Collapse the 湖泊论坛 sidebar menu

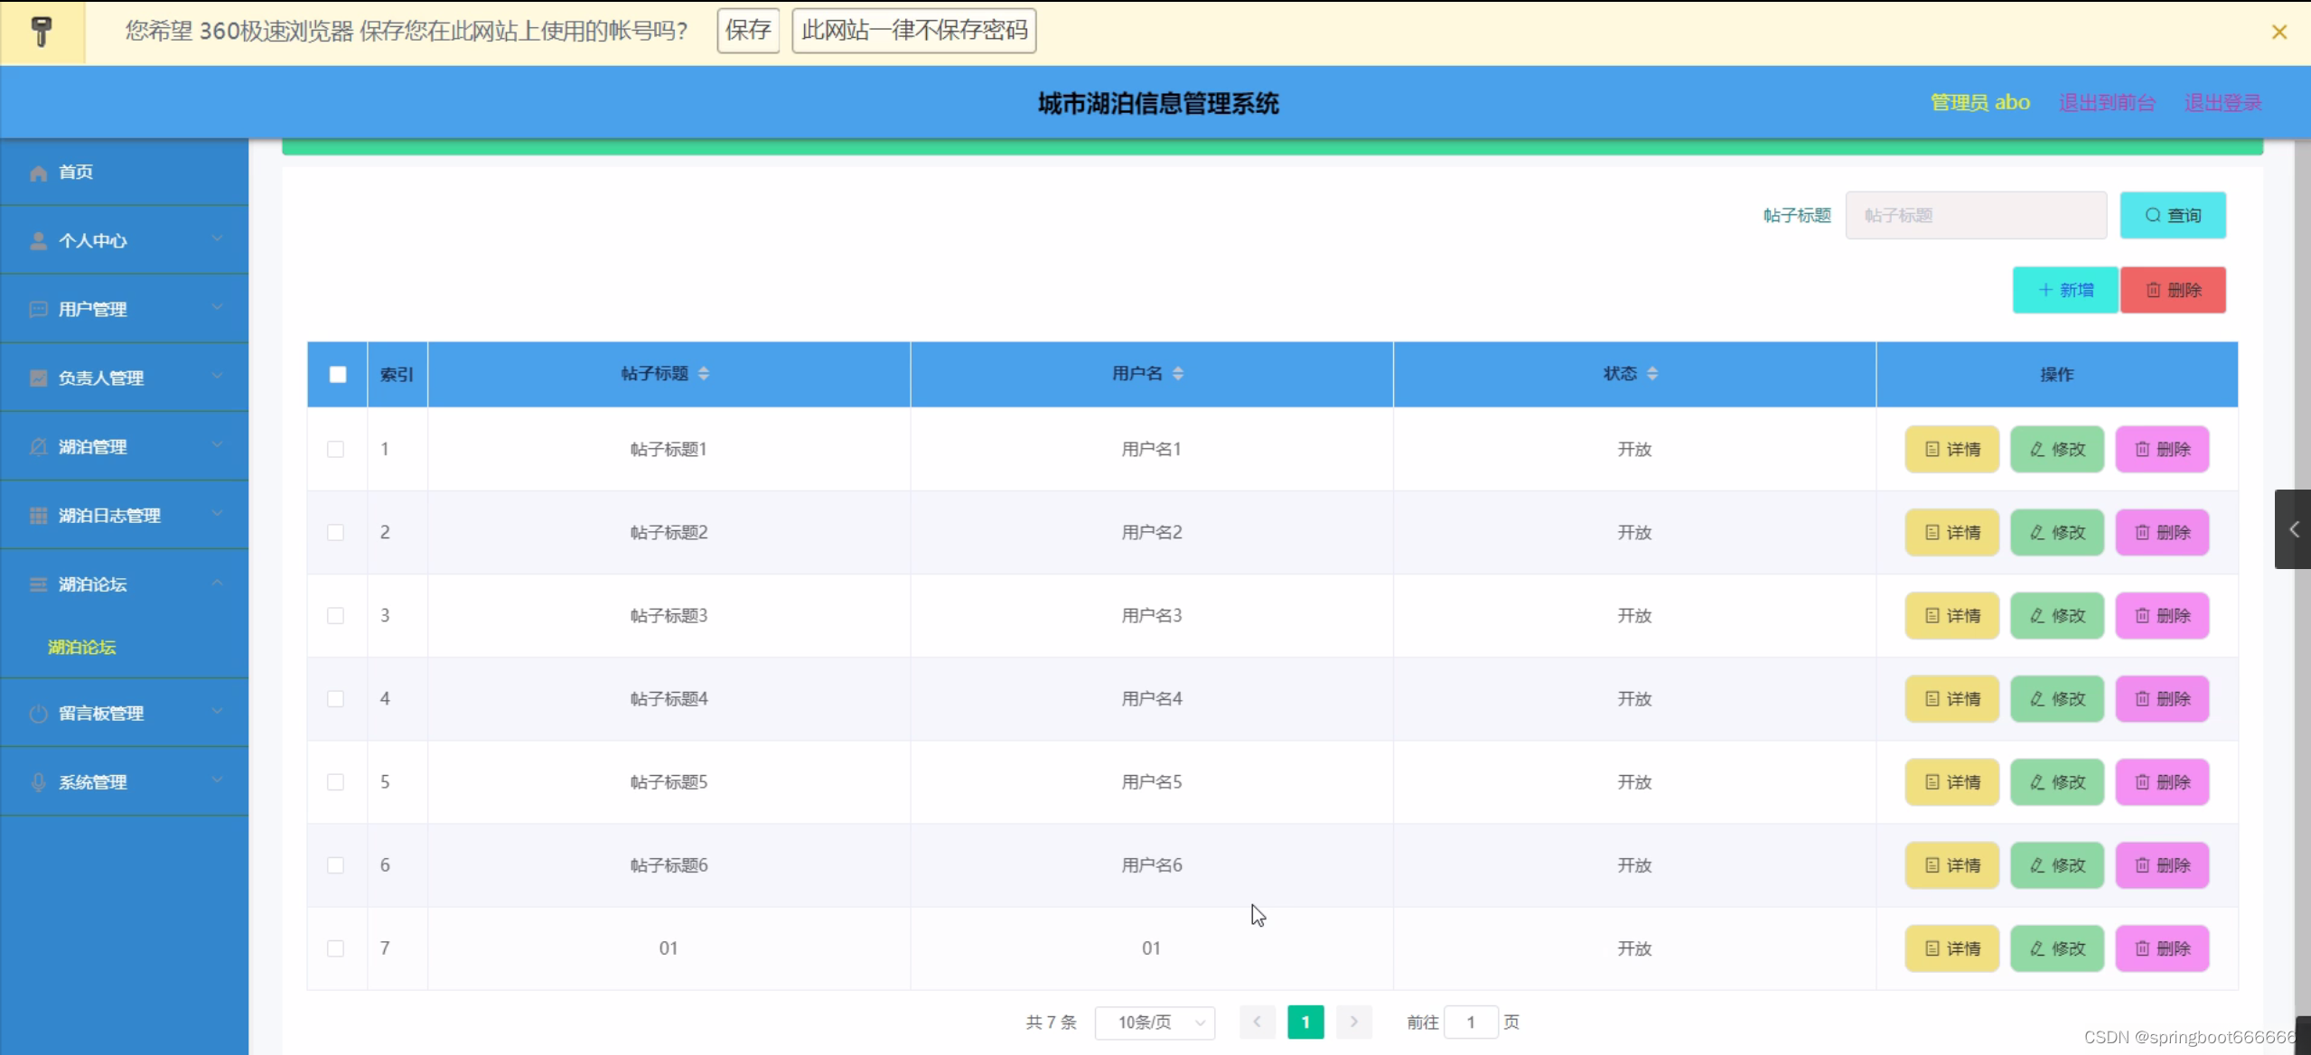(125, 584)
